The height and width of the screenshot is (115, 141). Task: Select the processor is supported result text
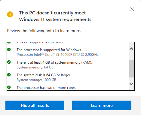pyautogui.click(x=52, y=50)
